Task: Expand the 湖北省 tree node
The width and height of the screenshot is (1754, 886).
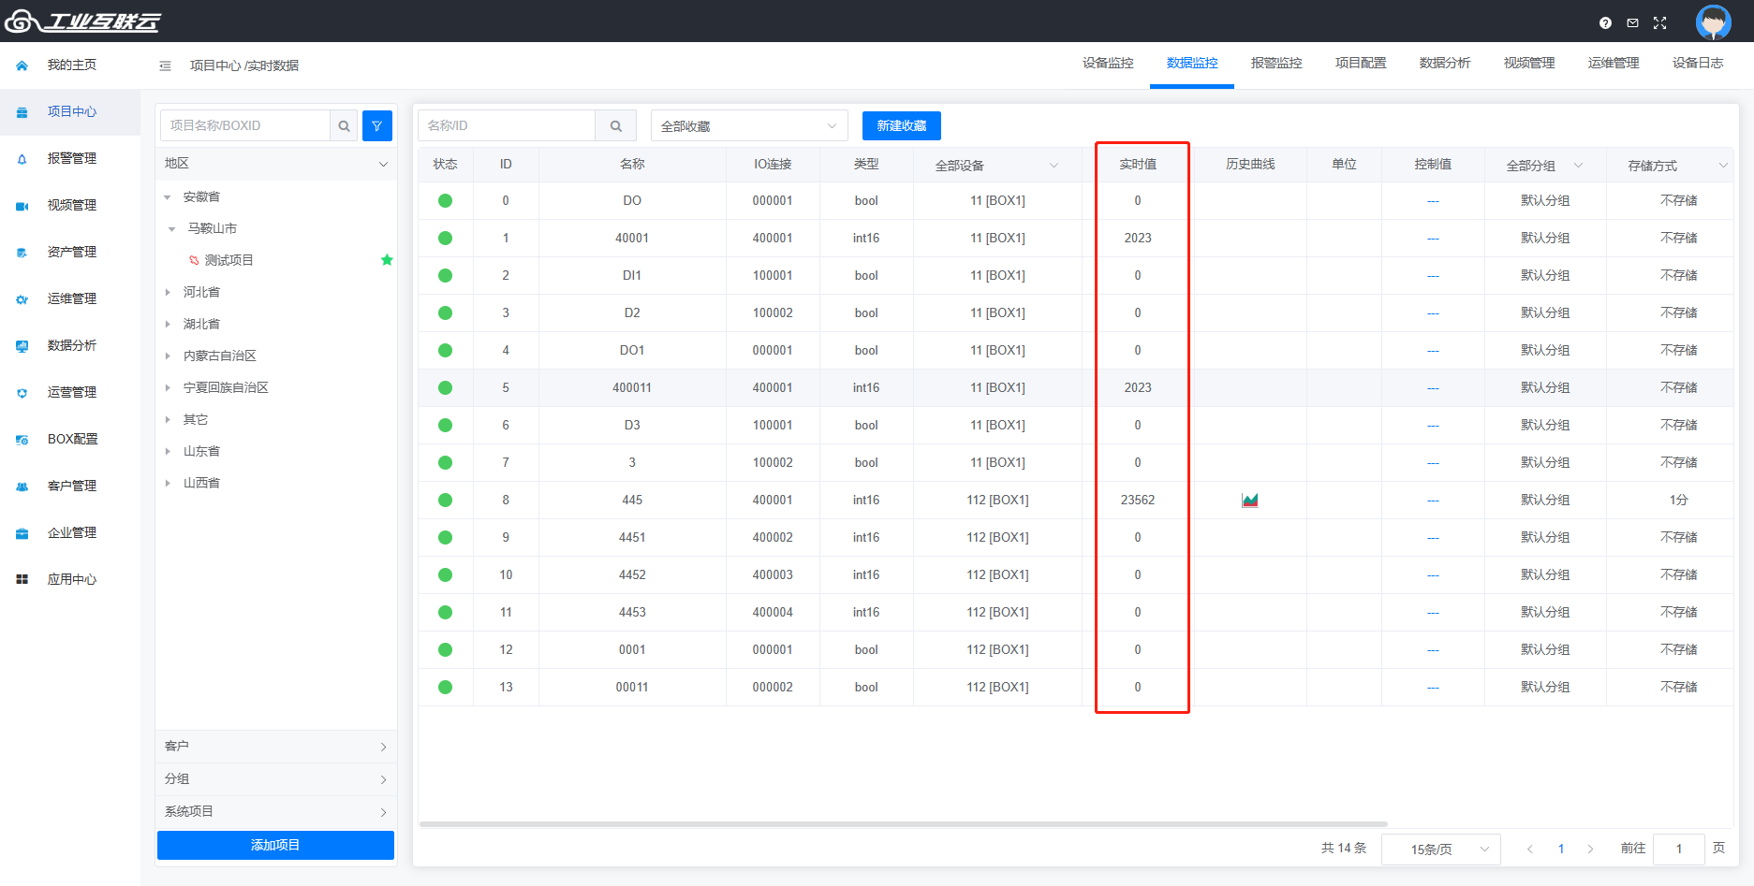Action: pos(168,325)
